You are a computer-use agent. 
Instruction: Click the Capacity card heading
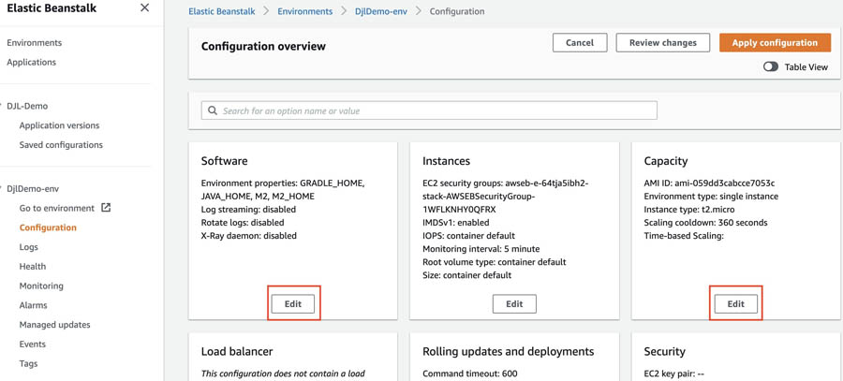[666, 161]
